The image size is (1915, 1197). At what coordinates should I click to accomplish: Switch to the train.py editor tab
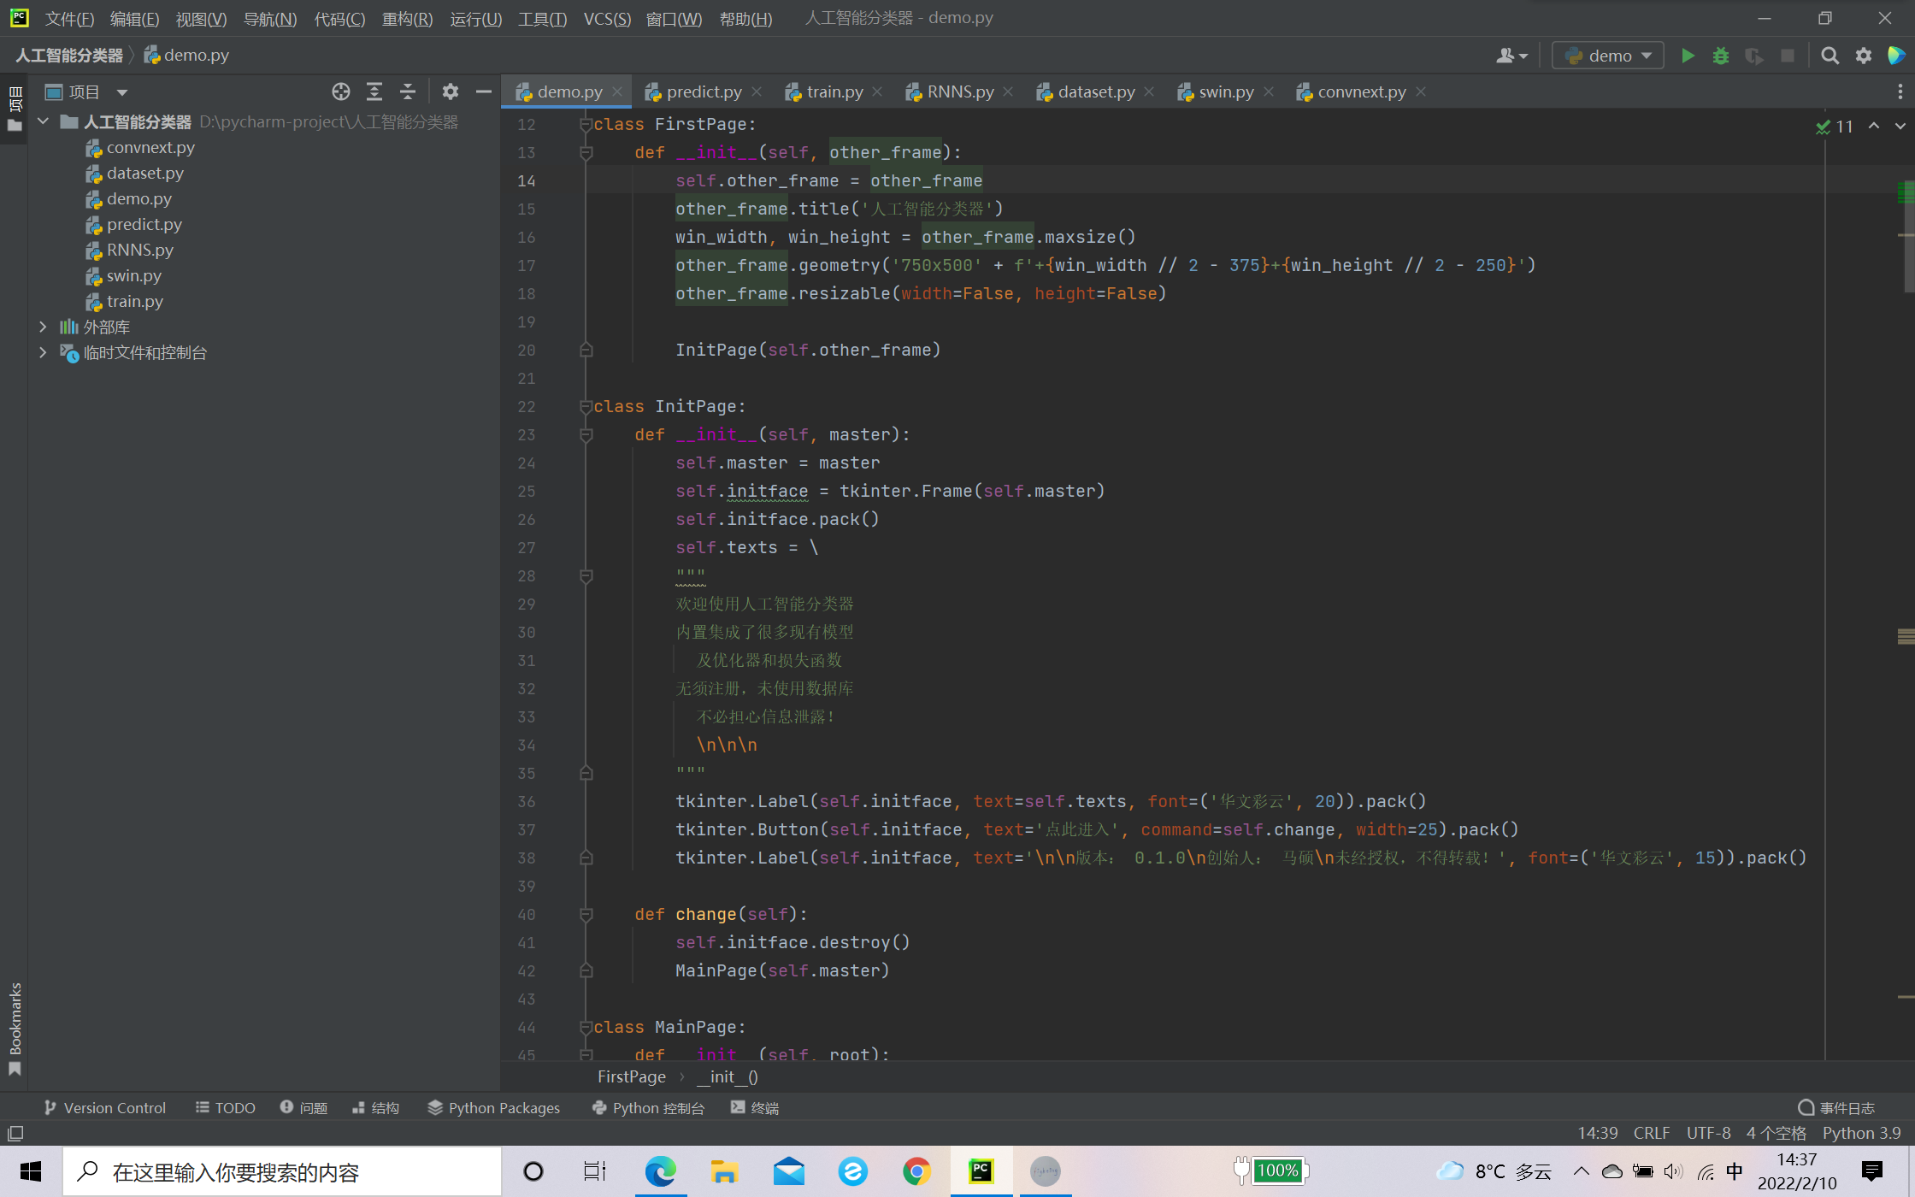point(834,91)
